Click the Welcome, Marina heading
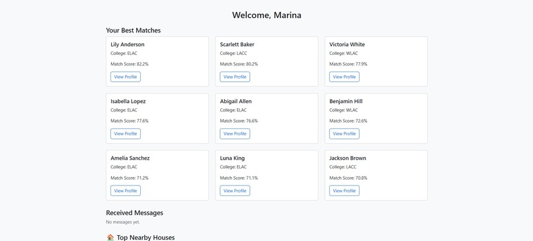533x241 pixels. [x=266, y=15]
